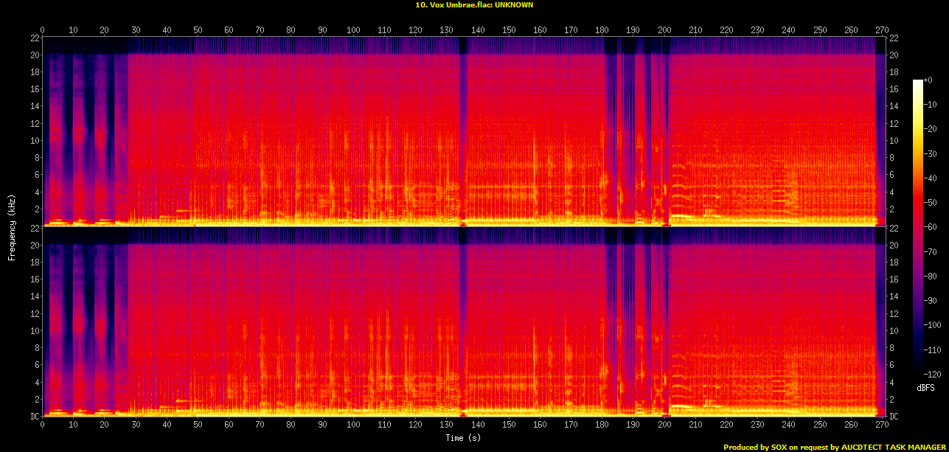Select the 200 second mark on bottom time axis
Image resolution: width=949 pixels, height=452 pixels.
pyautogui.click(x=665, y=425)
